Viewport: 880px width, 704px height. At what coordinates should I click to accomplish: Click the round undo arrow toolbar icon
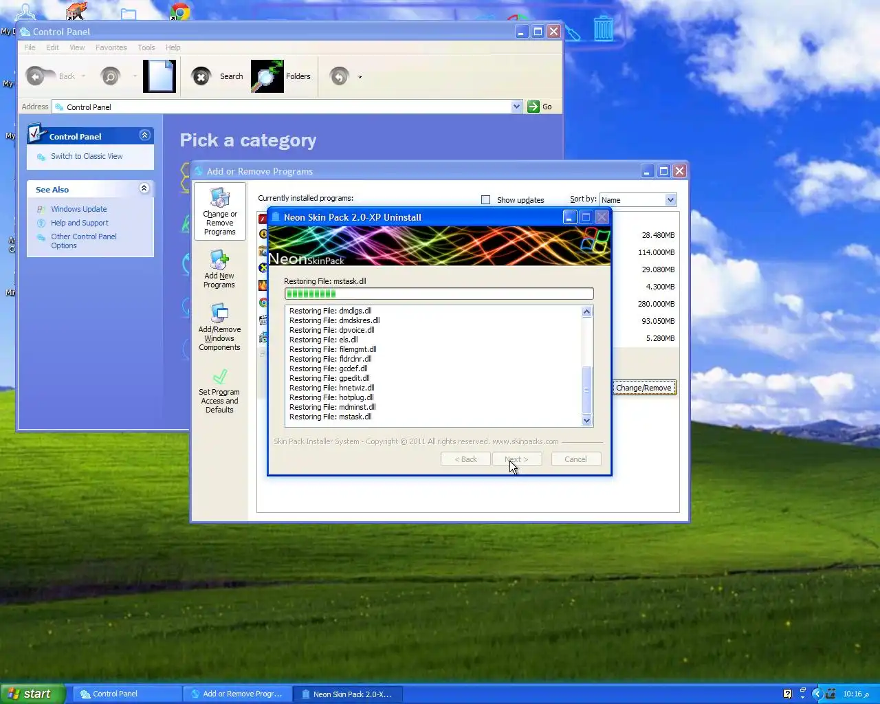tap(340, 76)
